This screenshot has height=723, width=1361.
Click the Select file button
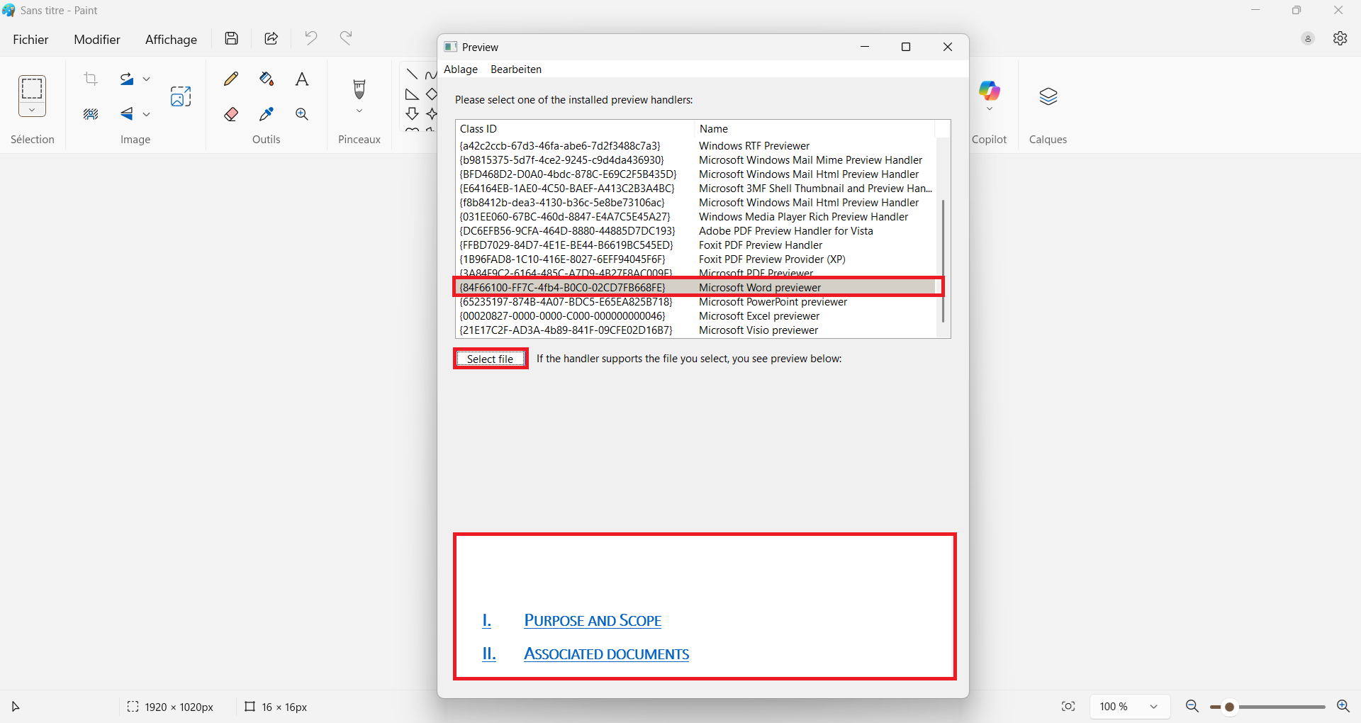pos(491,359)
